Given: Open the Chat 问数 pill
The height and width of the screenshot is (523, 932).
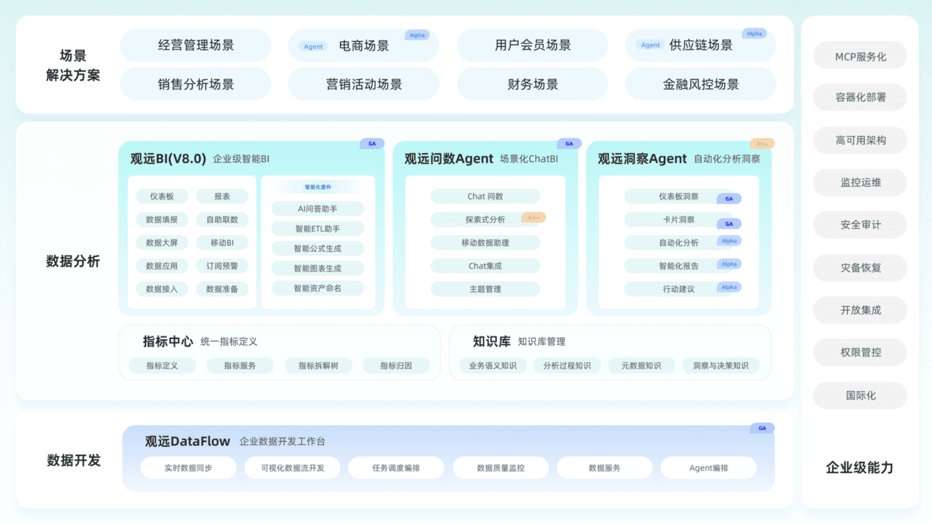Looking at the screenshot, I should (485, 196).
